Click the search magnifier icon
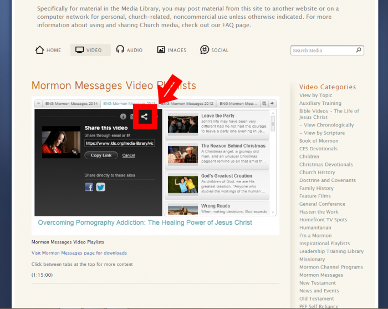Screen dimensions: 388x309 pyautogui.click(x=359, y=50)
